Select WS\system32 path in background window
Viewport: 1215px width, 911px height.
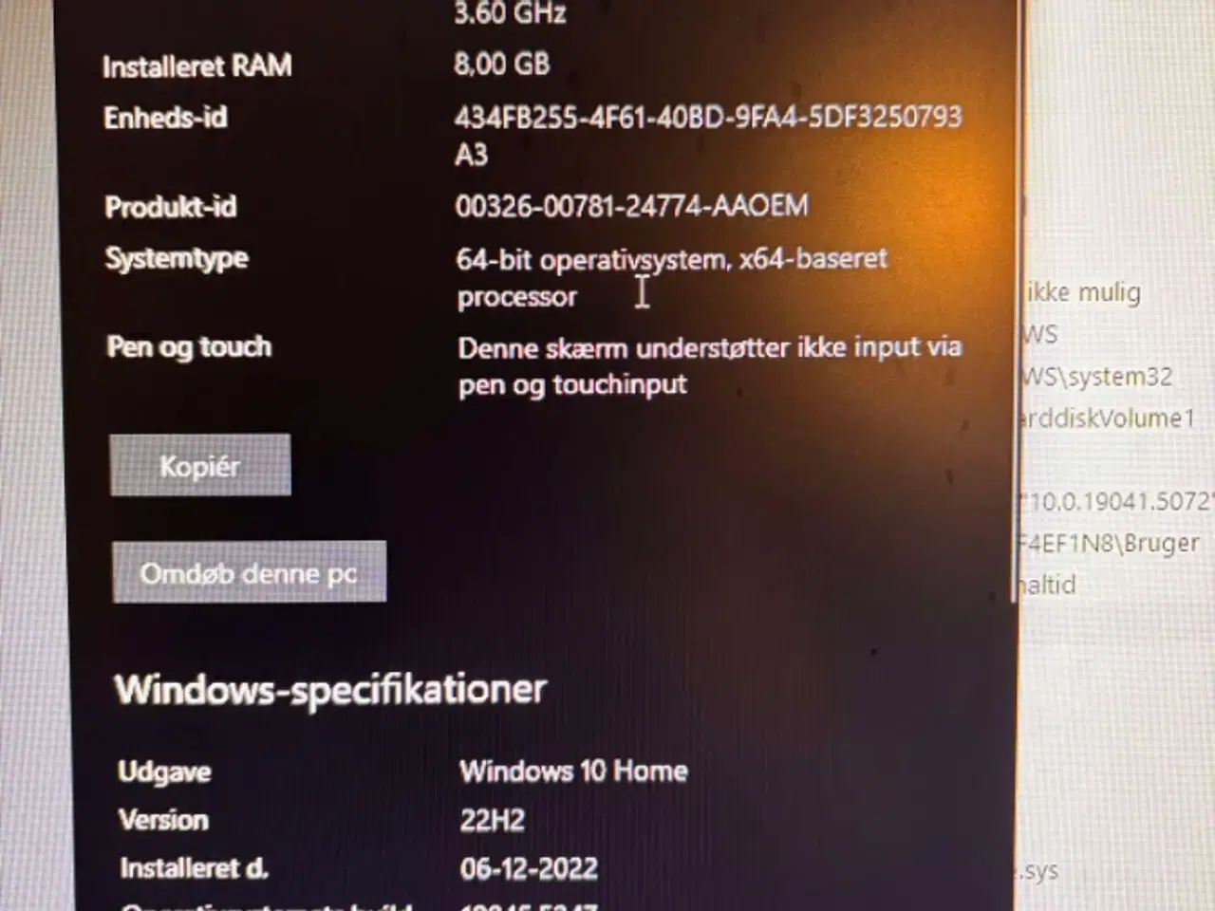click(1097, 377)
